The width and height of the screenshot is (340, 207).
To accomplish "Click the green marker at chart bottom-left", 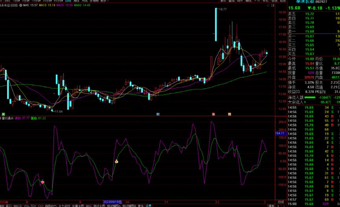I will 3,114.
